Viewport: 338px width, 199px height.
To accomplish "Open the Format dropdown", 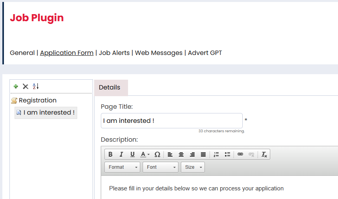I will 122,167.
